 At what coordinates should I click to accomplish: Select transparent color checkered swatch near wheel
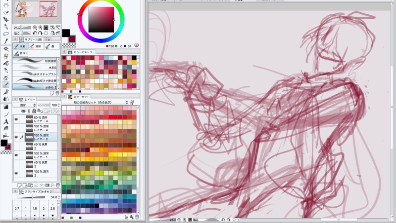point(69,45)
